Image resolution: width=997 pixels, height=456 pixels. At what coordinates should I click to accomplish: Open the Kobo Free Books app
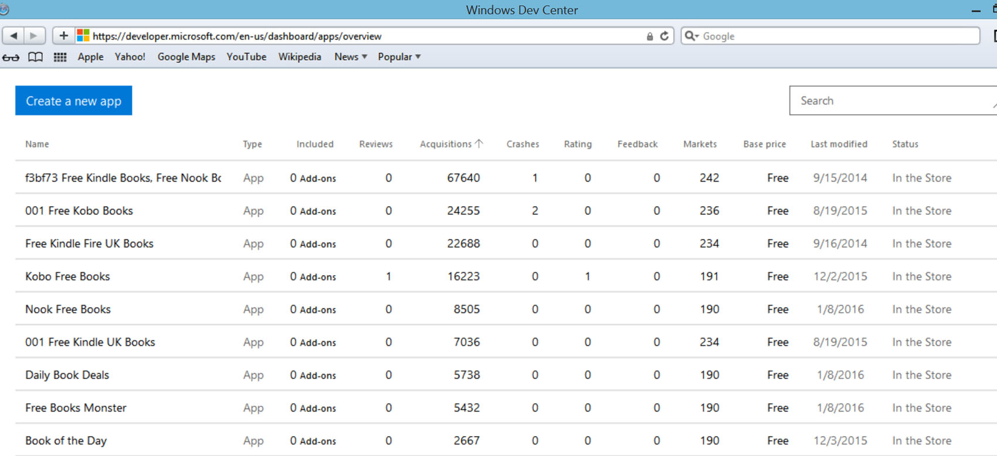click(x=67, y=276)
